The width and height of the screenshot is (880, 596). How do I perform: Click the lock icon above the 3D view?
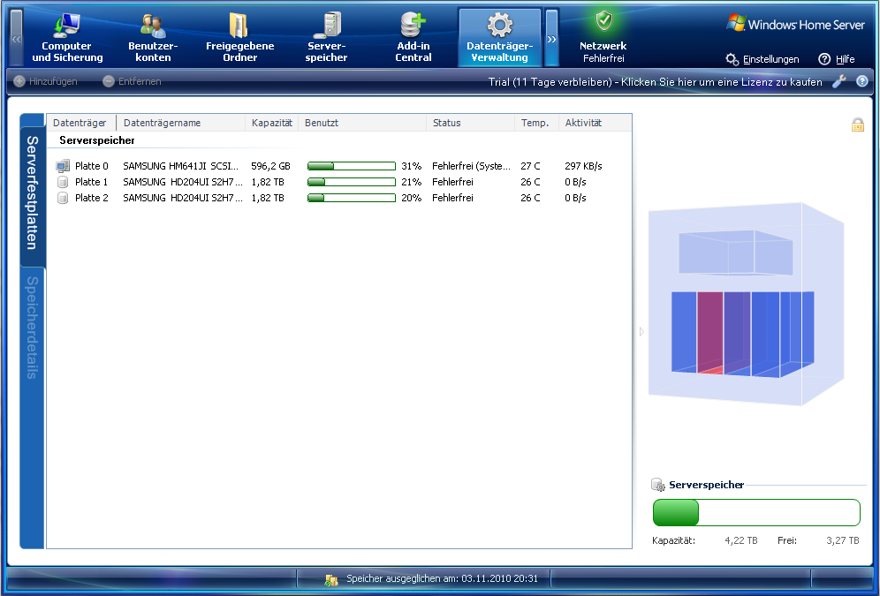tap(858, 124)
